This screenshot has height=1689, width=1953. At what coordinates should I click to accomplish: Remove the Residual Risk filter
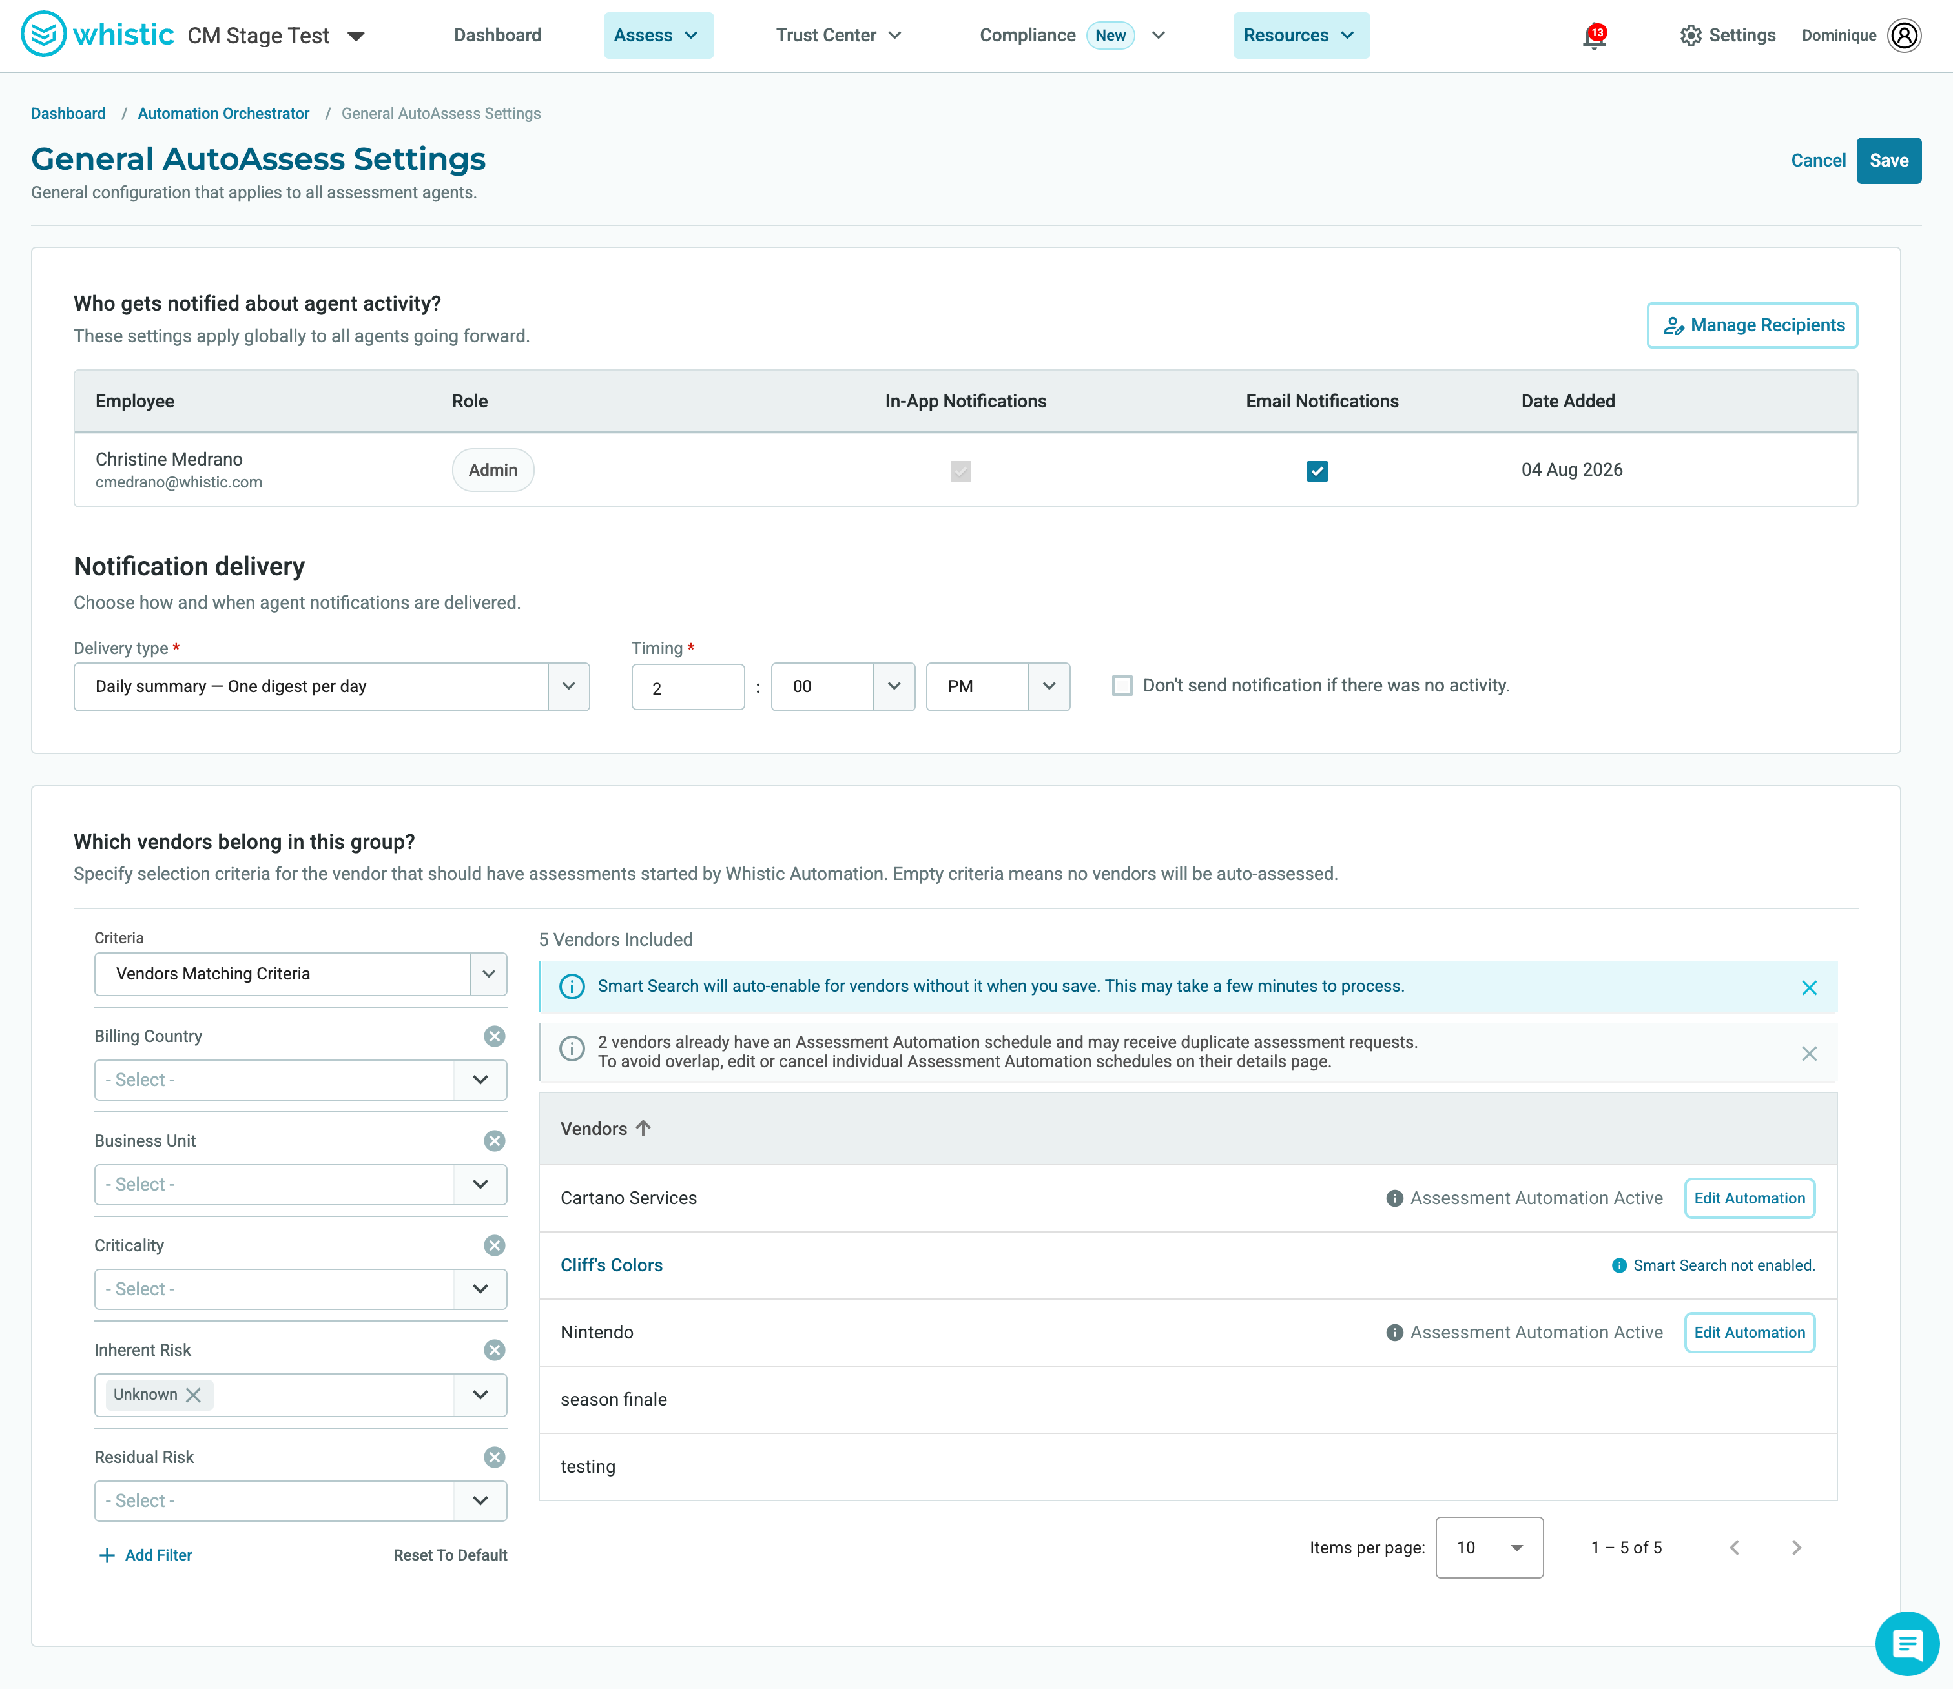pos(495,1458)
